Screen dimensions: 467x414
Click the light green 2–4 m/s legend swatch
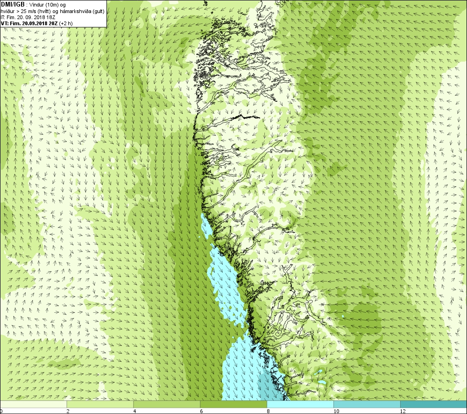click(100, 404)
